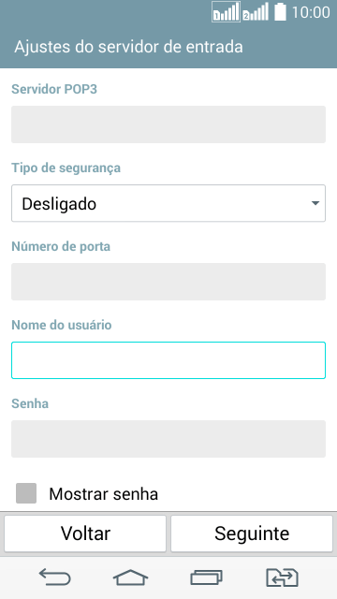Select the Desligado security option text
Viewport: 337px width, 599px height.
point(59,204)
